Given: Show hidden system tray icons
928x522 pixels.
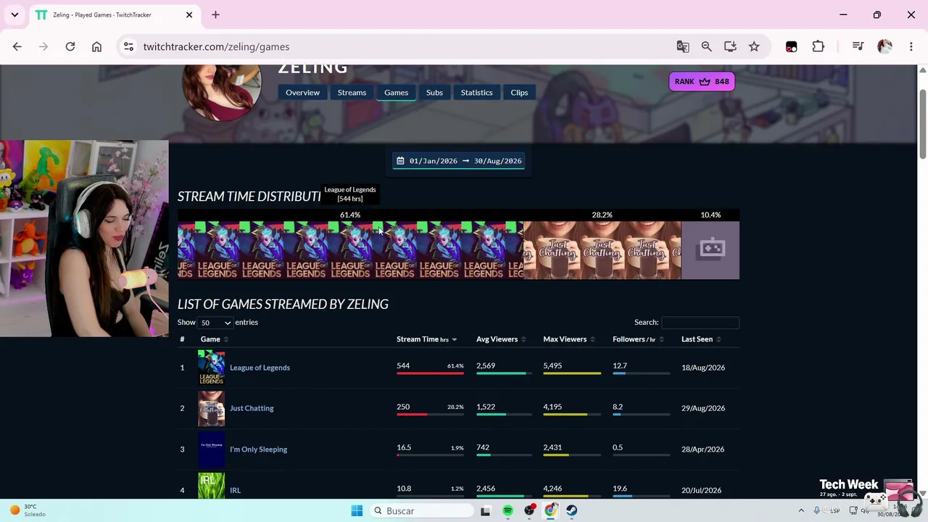Looking at the screenshot, I should [x=801, y=511].
